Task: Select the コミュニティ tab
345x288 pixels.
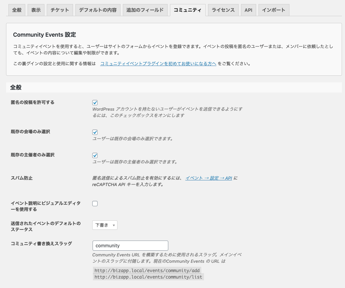Action: (188, 10)
